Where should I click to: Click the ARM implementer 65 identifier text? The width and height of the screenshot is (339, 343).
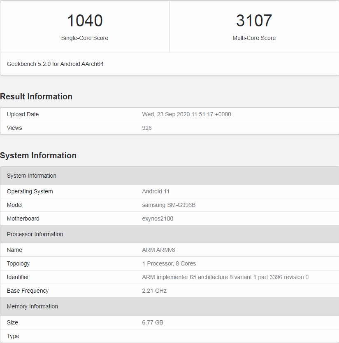(x=225, y=277)
